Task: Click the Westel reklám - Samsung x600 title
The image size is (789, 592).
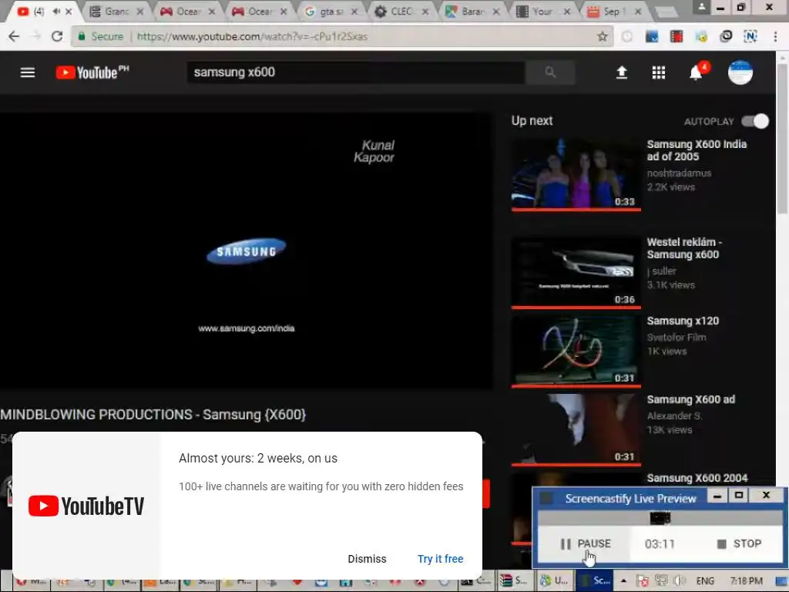Action: (684, 248)
